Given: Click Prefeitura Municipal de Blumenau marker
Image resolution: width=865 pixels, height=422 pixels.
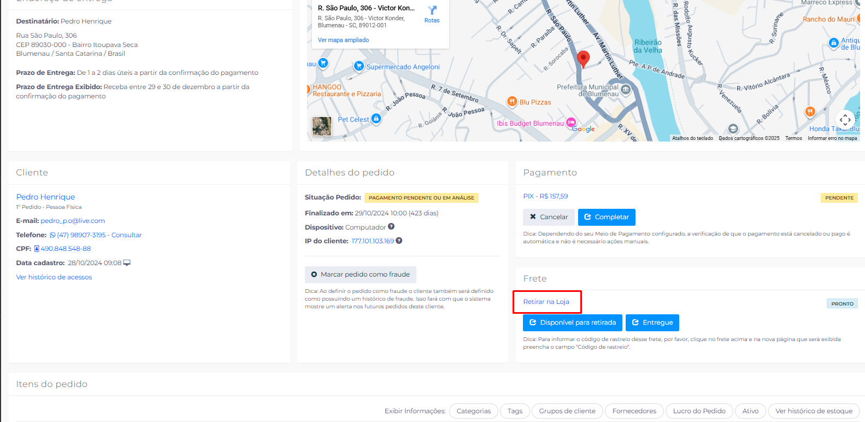Looking at the screenshot, I should [x=626, y=89].
